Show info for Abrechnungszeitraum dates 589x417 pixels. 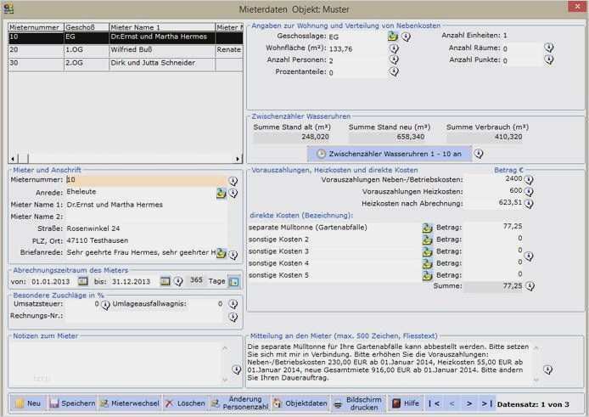[178, 281]
